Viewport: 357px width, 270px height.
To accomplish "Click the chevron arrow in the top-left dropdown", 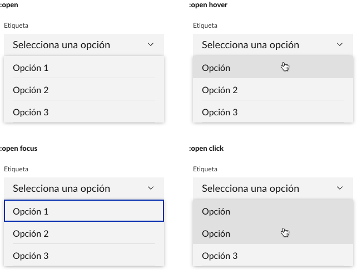I will tap(151, 45).
